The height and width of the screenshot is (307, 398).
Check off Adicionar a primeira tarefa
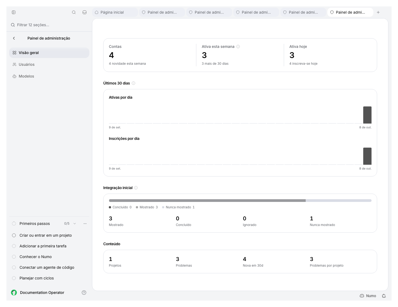[x=14, y=246]
